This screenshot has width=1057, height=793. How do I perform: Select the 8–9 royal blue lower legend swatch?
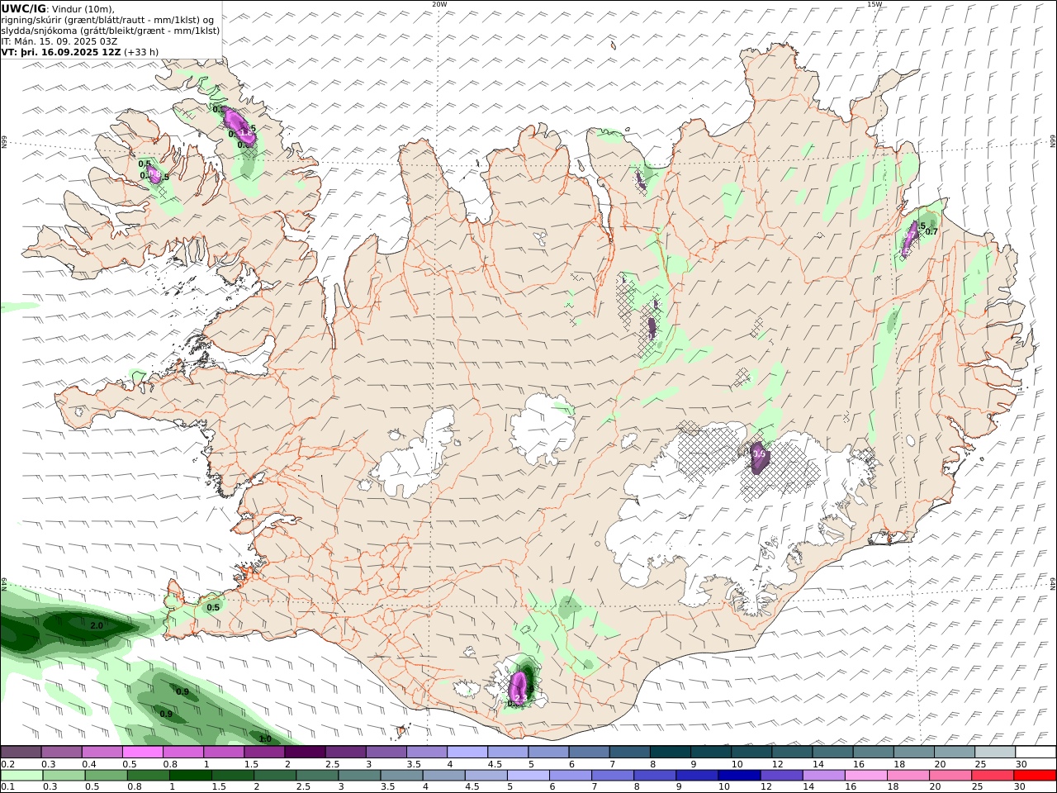(655, 775)
